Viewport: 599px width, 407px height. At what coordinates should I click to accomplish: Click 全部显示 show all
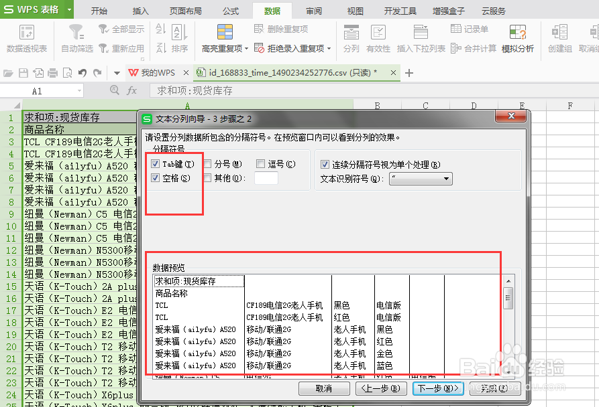121,29
